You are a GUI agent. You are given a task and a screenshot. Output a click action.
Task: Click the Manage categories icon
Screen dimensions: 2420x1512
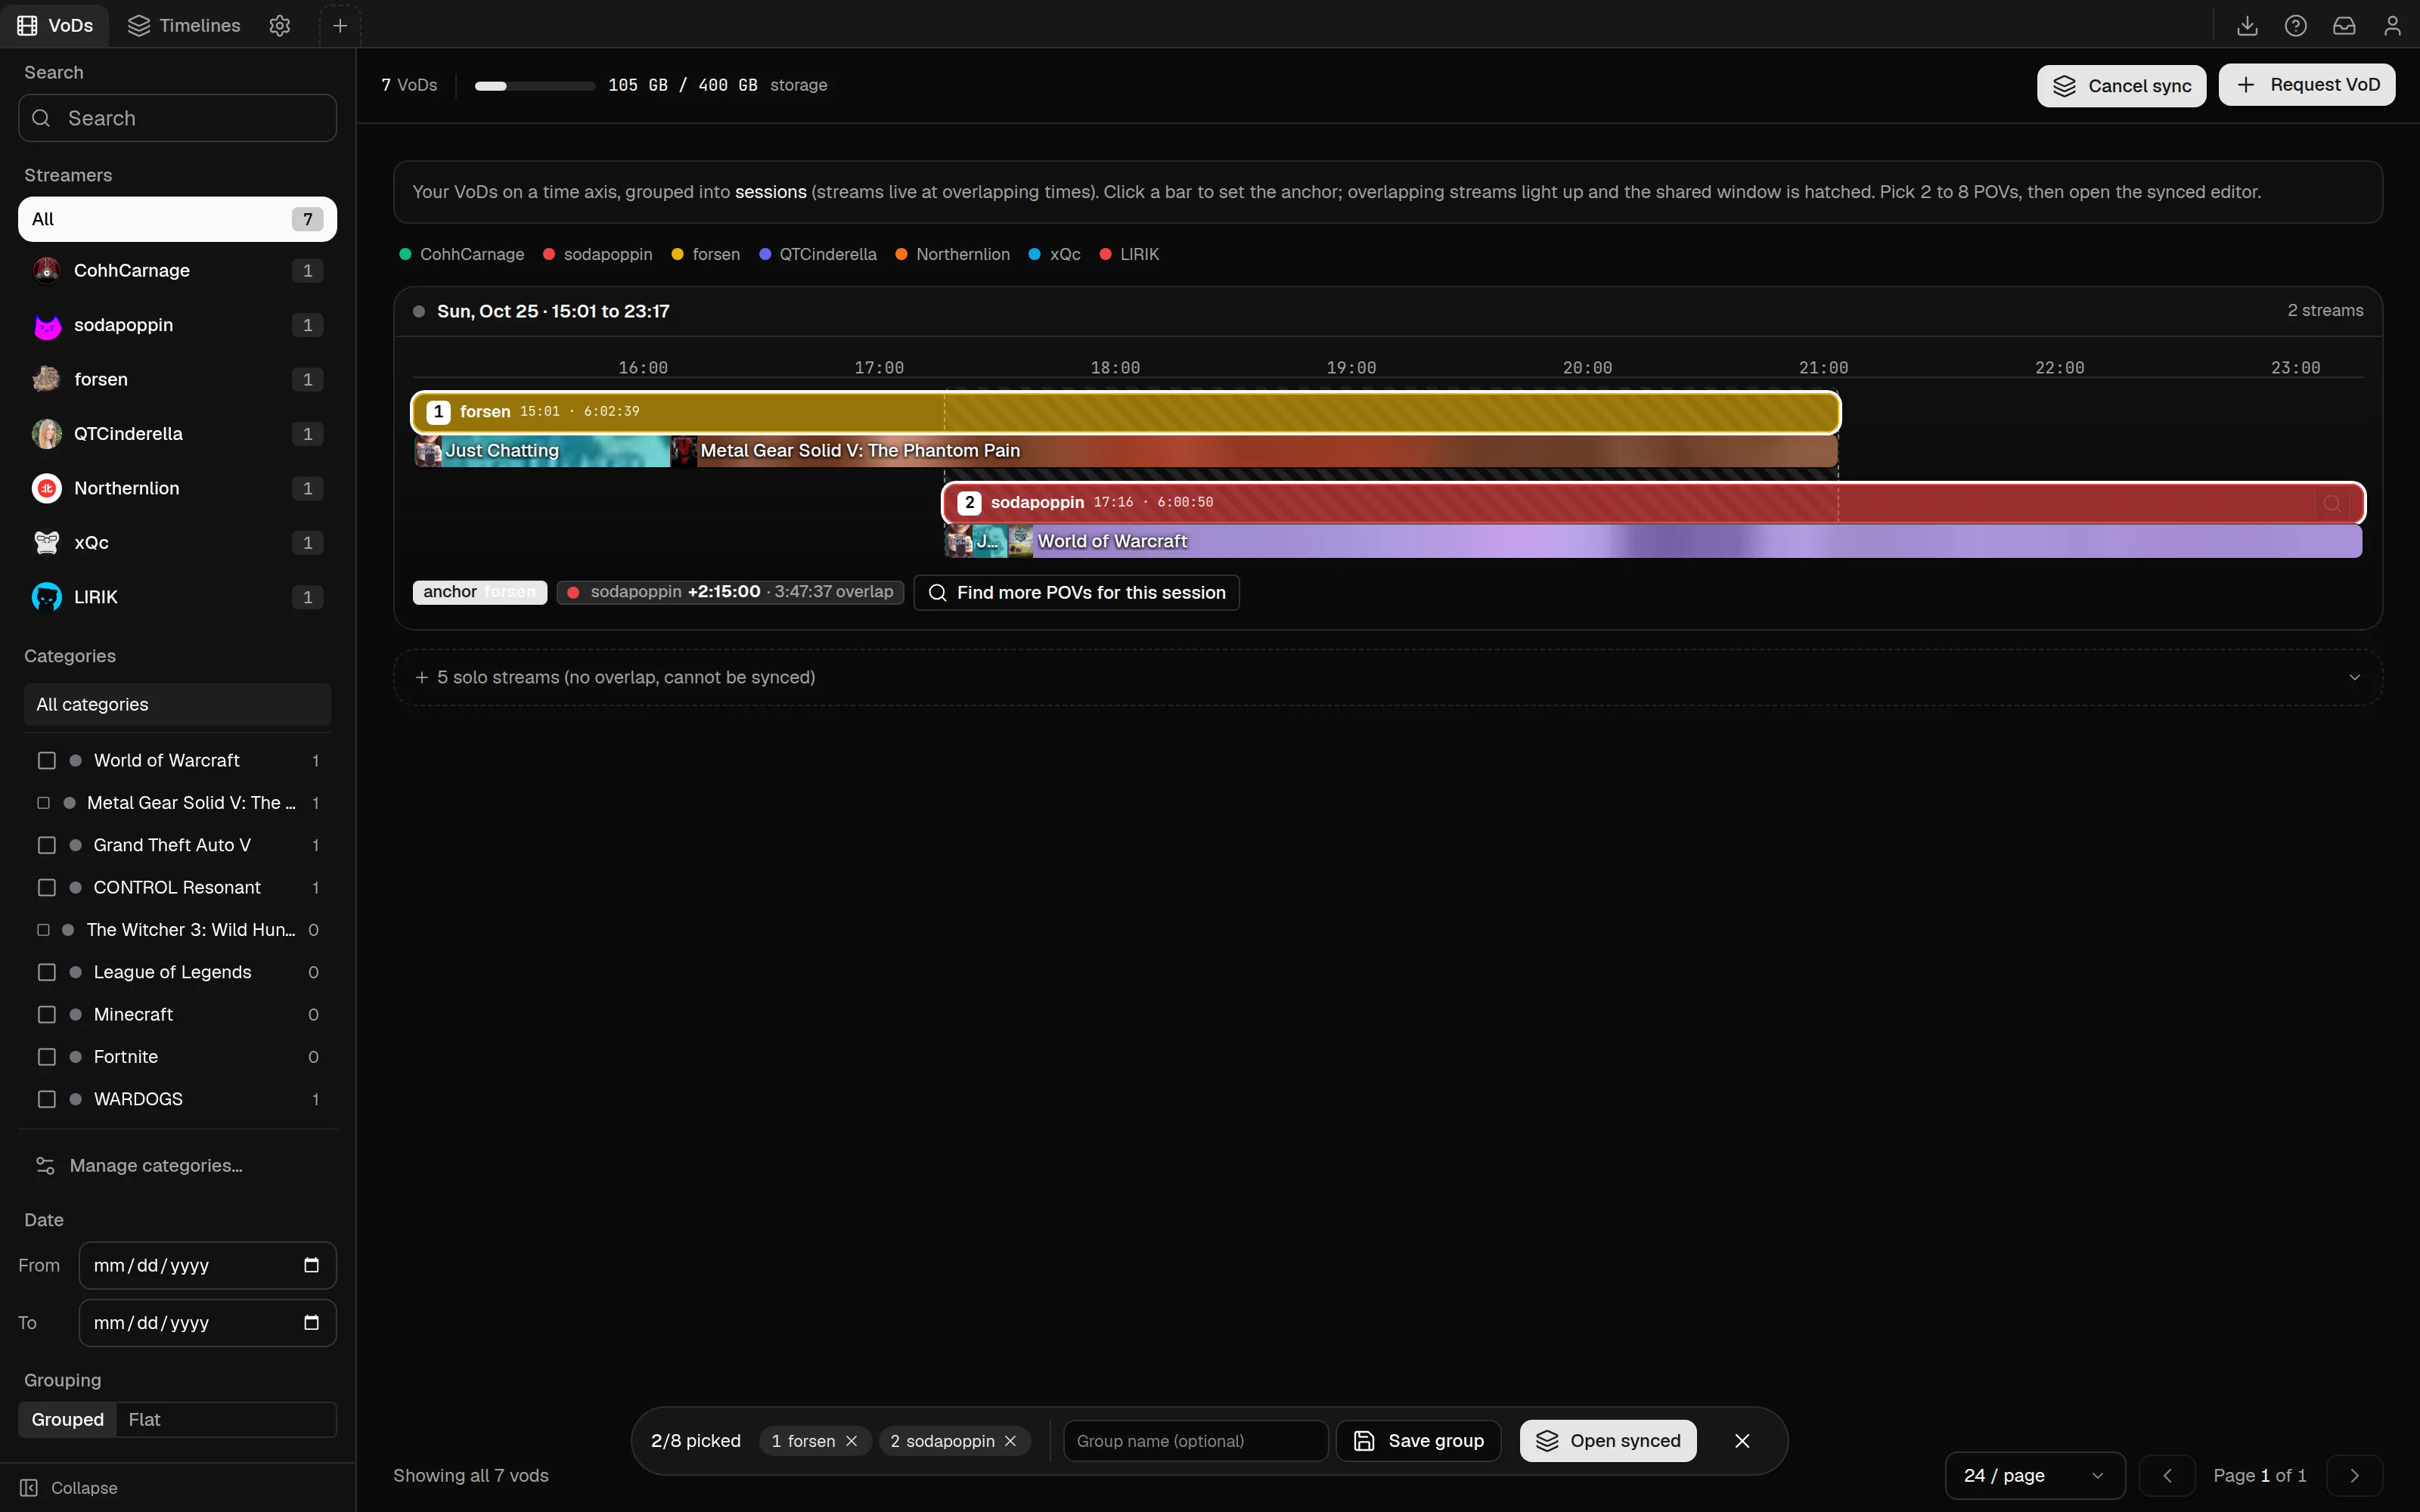(x=45, y=1165)
